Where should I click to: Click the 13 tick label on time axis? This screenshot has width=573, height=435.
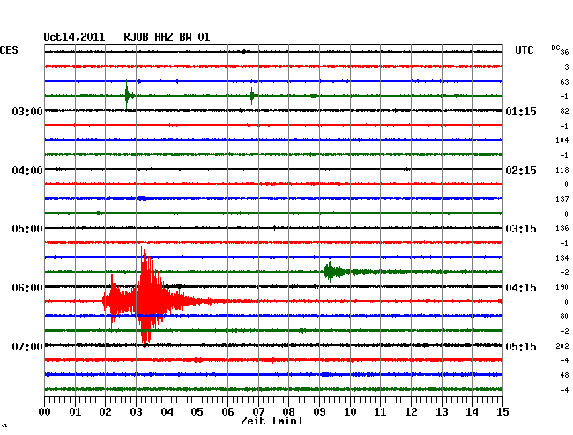[x=442, y=411]
